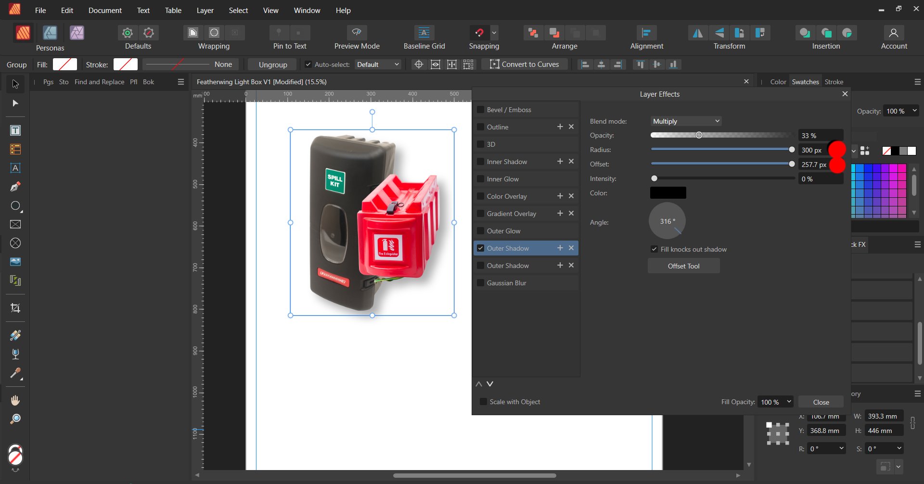Select the Vector Crop tool
This screenshot has width=924, height=484.
point(15,308)
